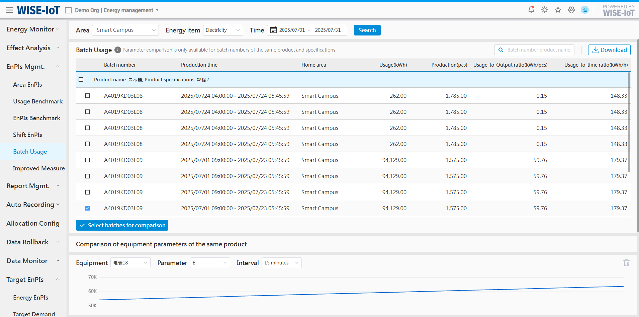Open the hamburger navigation menu
This screenshot has height=317, width=639.
[x=10, y=10]
